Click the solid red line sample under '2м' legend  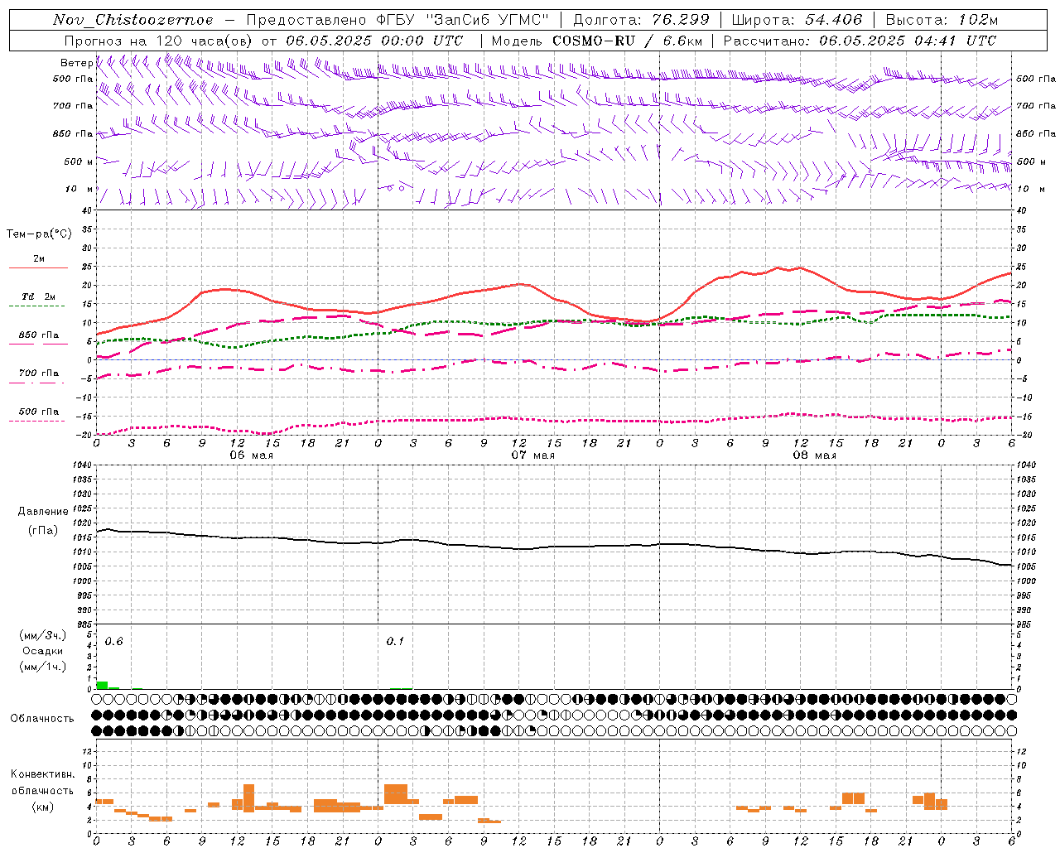[x=38, y=268]
